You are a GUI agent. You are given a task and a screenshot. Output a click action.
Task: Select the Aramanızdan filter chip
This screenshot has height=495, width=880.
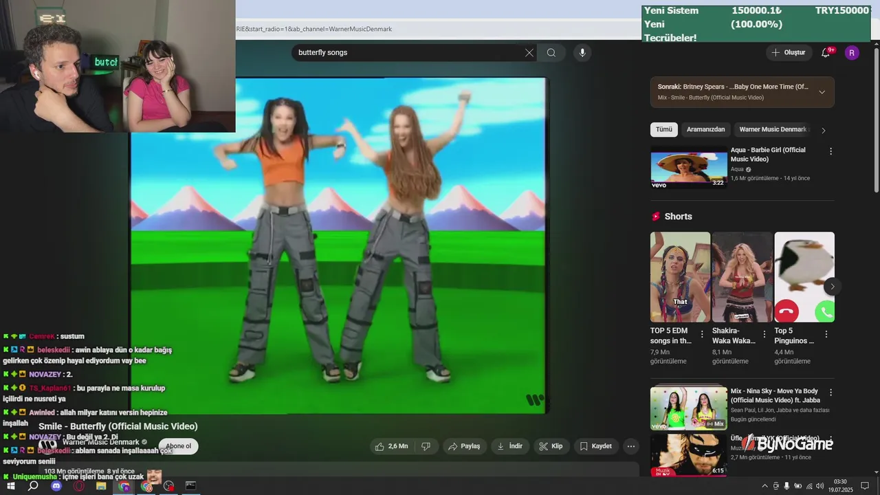(705, 129)
